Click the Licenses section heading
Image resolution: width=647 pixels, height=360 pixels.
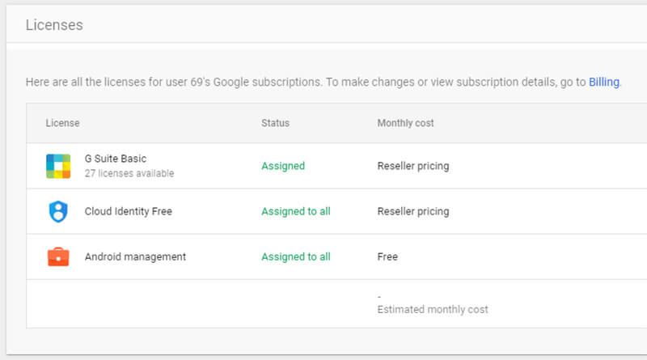pyautogui.click(x=54, y=25)
